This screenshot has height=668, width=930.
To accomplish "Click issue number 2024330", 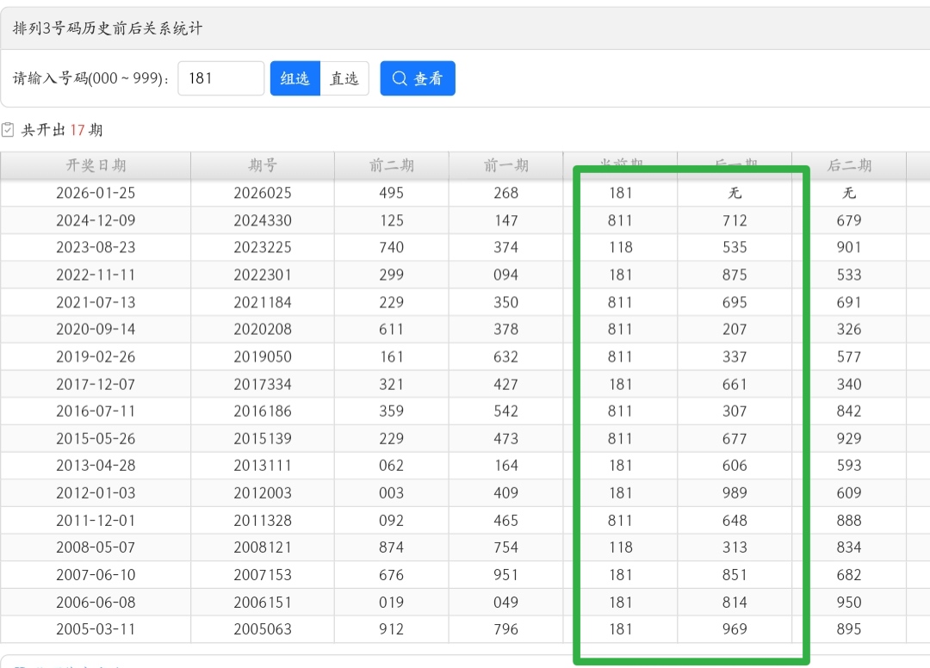I will pos(263,220).
